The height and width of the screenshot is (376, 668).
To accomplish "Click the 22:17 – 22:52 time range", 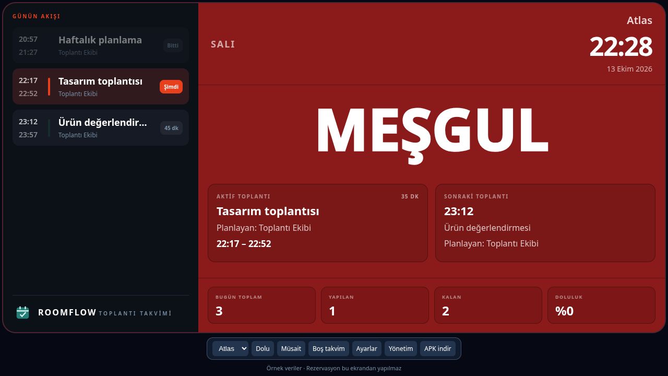I will coord(244,244).
